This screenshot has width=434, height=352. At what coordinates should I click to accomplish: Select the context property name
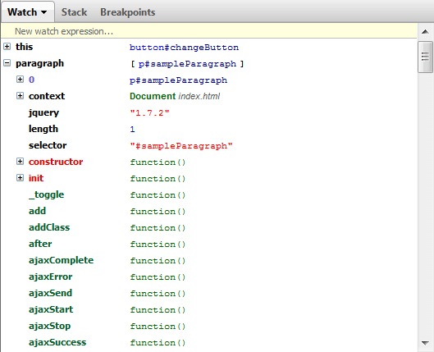[47, 96]
